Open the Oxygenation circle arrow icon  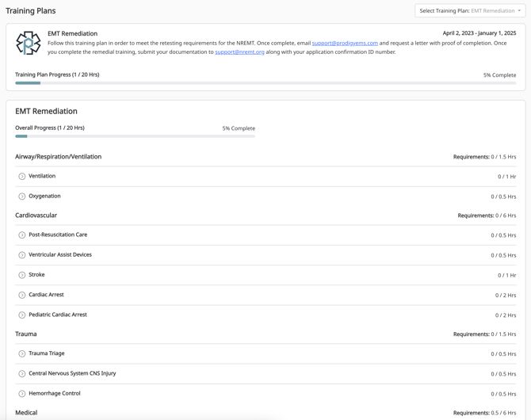point(21,196)
